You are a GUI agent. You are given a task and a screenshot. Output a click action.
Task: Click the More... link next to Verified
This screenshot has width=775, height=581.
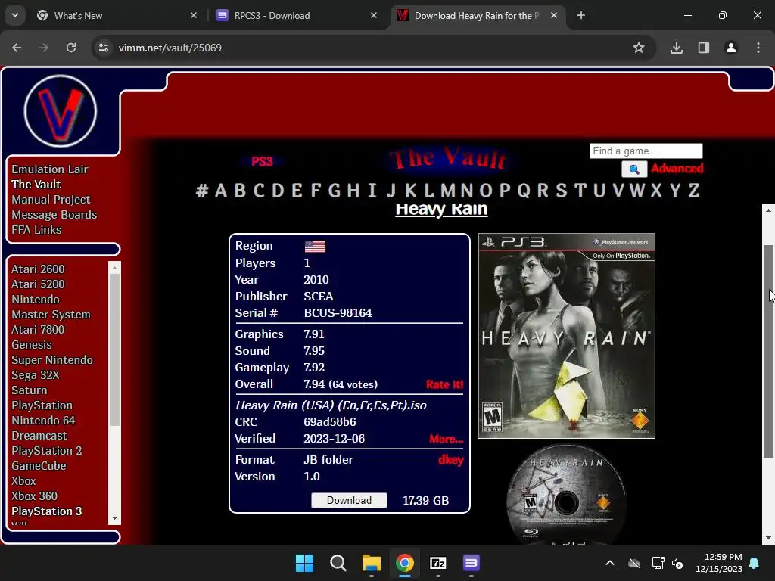tap(447, 439)
